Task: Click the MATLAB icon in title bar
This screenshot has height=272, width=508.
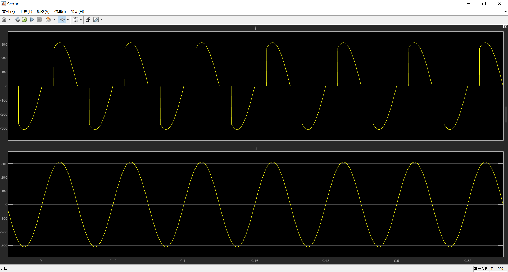Action: pos(3,4)
